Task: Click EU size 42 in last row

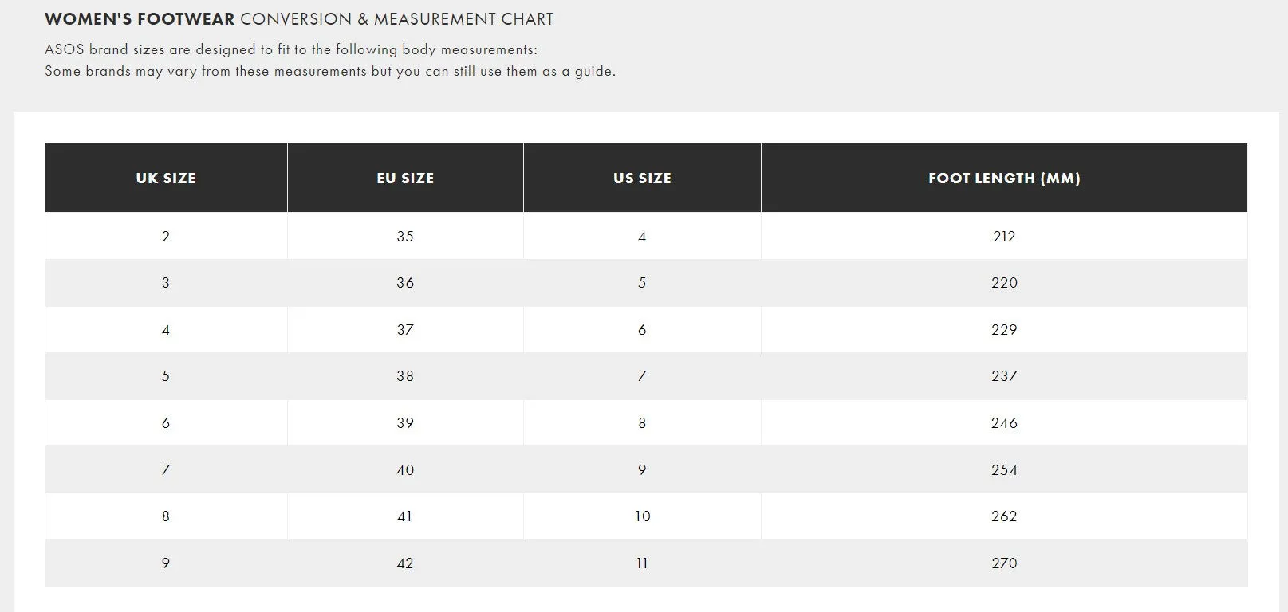Action: tap(405, 563)
